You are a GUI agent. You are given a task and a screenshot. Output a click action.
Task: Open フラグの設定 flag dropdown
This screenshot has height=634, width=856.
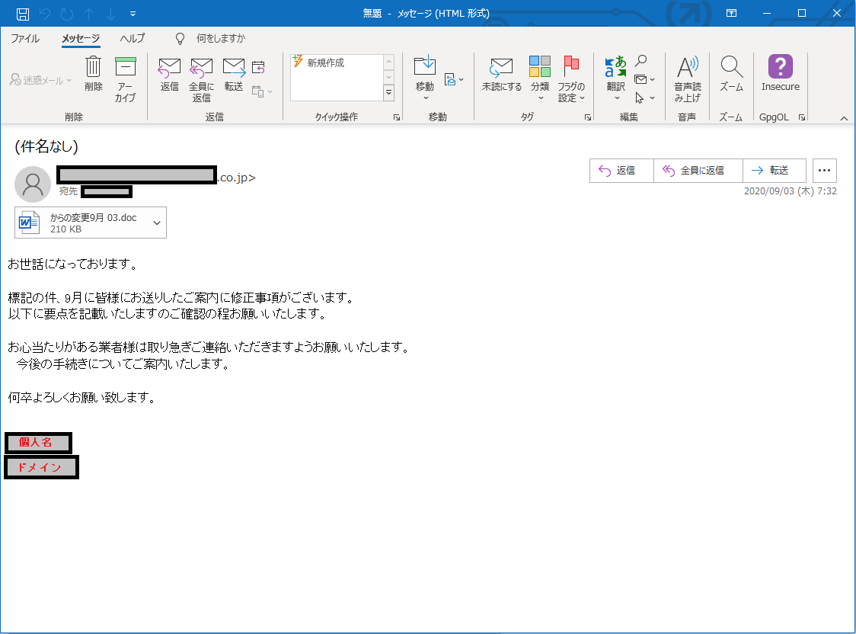click(571, 78)
